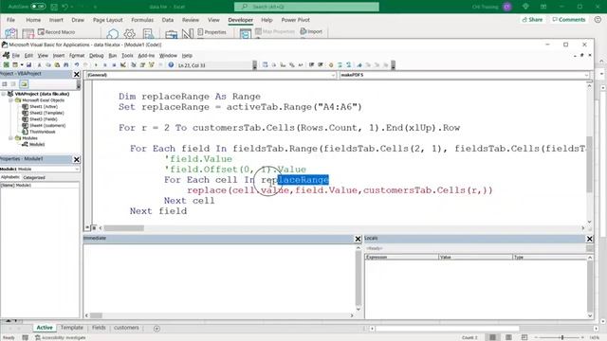607x341 pixels.
Task: Click the View Microsoft Excel icon in VBA toolbar
Action: pyautogui.click(x=7, y=65)
